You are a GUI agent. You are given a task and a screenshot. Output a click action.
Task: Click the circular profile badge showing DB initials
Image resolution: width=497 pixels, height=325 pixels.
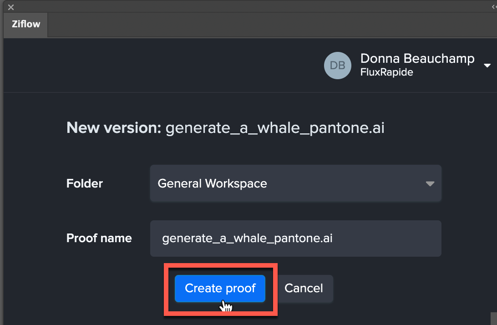point(337,65)
